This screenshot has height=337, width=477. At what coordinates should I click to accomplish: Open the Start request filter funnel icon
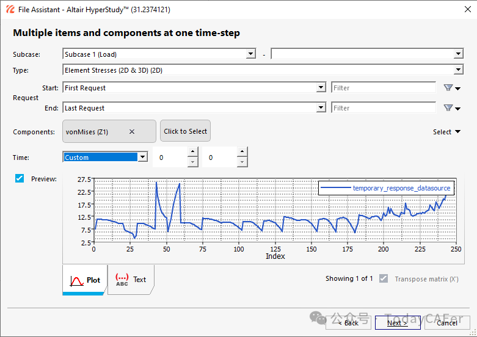click(448, 88)
